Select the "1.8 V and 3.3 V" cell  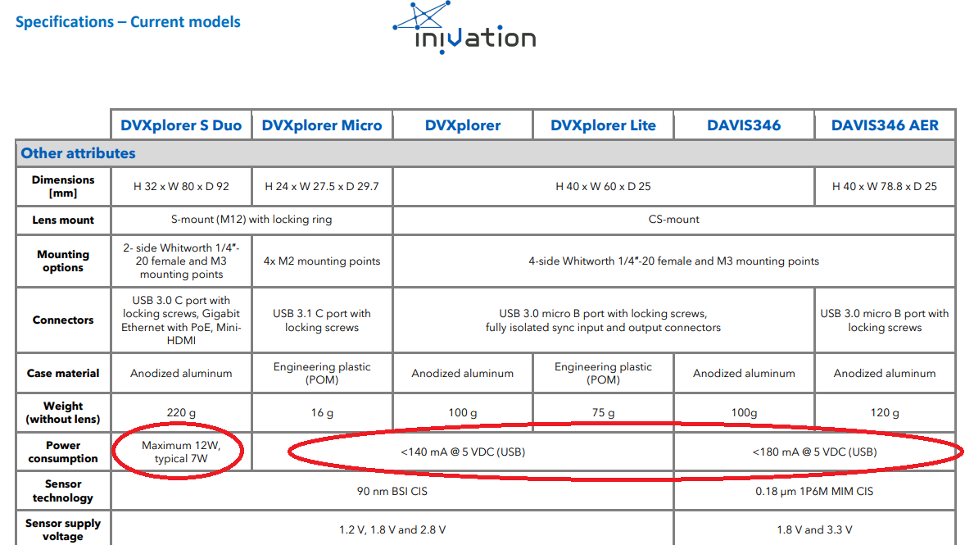click(x=814, y=529)
